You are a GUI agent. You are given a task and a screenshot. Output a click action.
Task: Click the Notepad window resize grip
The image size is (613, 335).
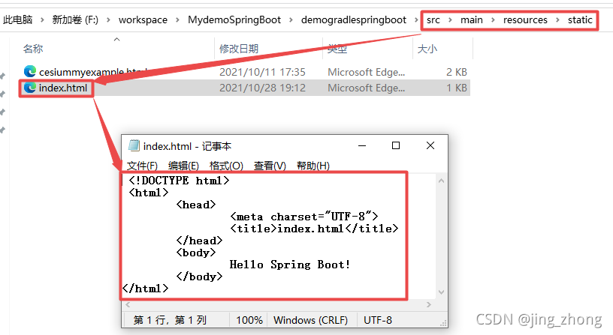443,323
